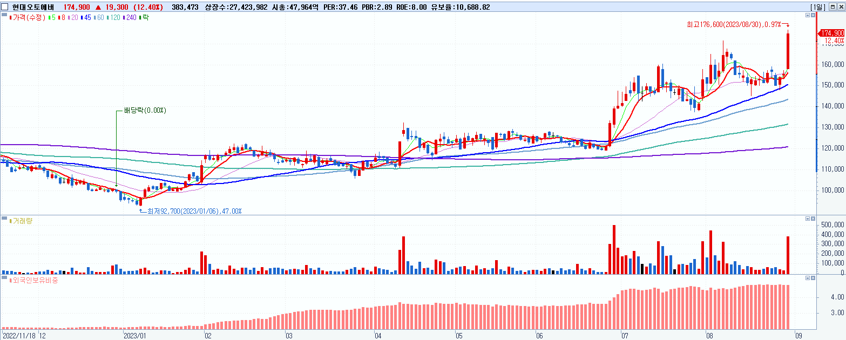The height and width of the screenshot is (340, 846).
Task: Toggle the 5-day moving average legend
Action: pos(52,18)
